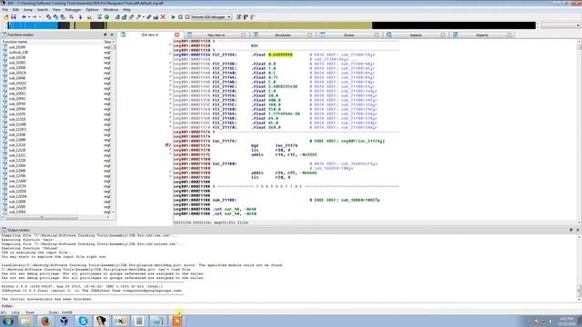Click the blue region of navigation band
582x327 pixels.
click(x=34, y=25)
